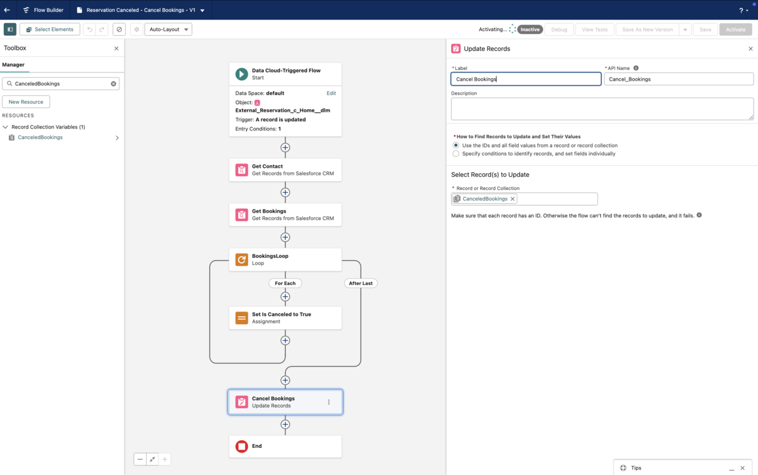758x475 pixels.
Task: Click the Start element play icon
Action: click(x=241, y=74)
